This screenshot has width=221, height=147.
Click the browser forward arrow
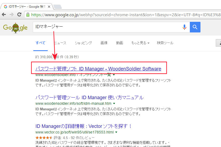pyautogui.click(x=11, y=14)
